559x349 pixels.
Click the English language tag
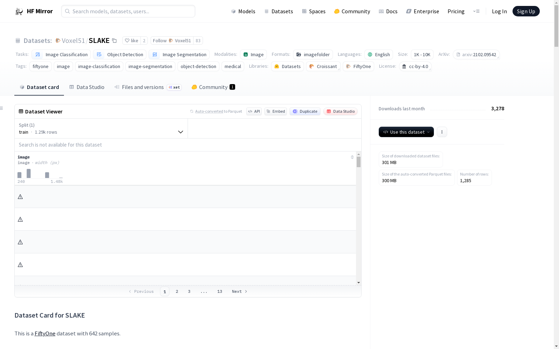[379, 54]
